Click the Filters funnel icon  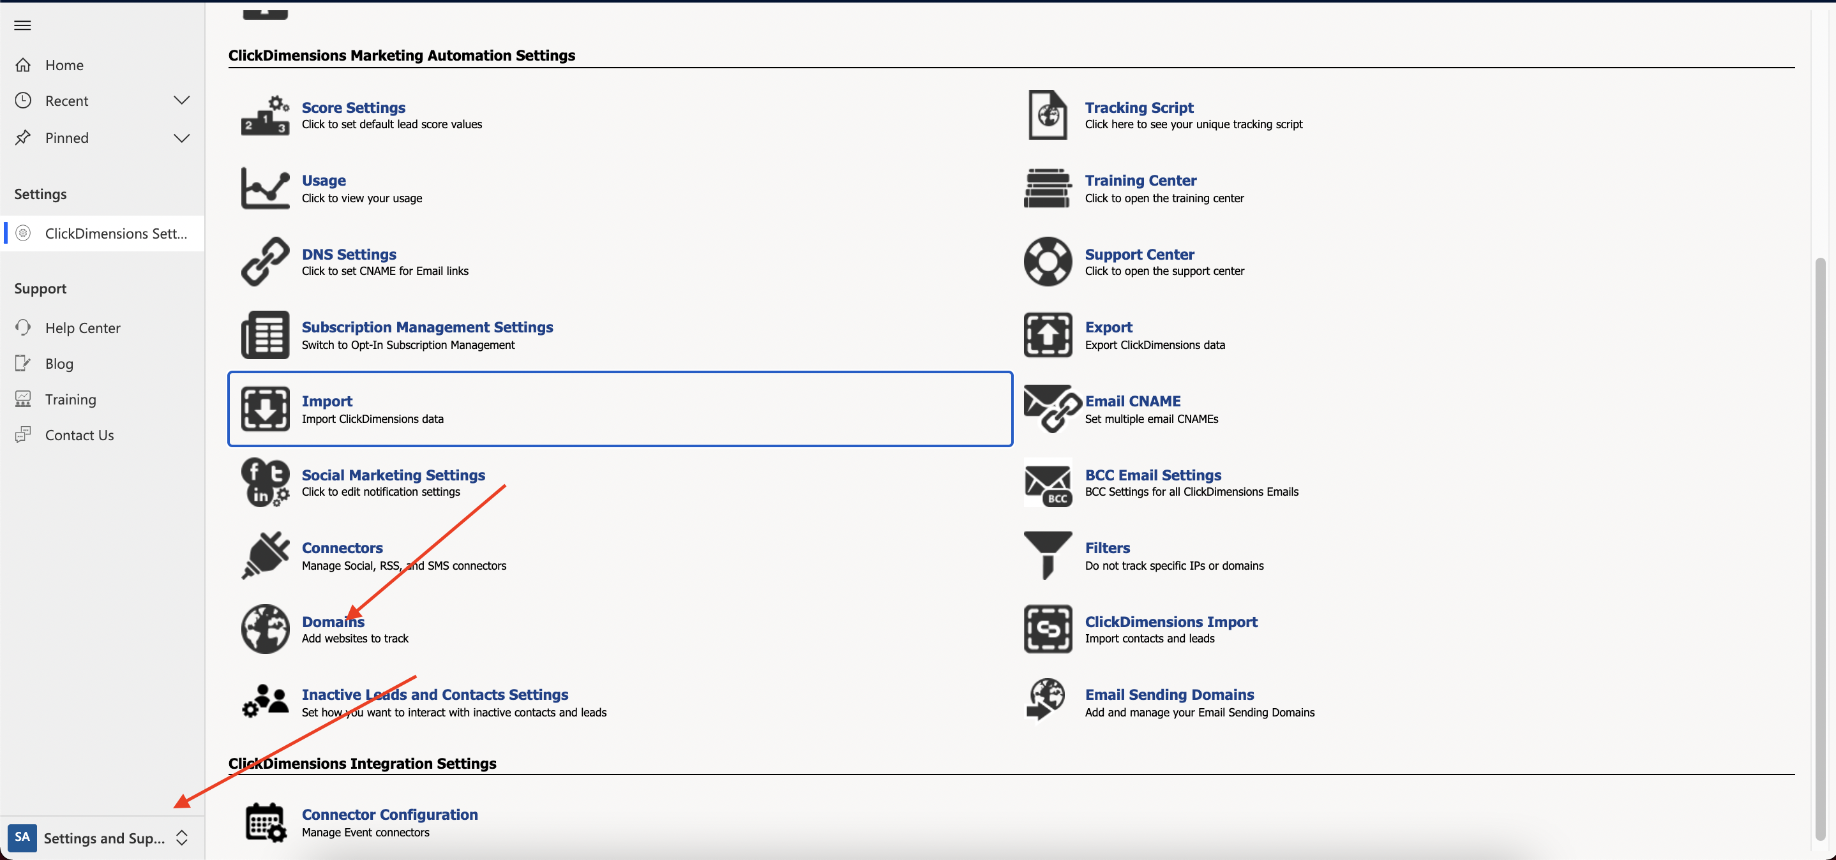pyautogui.click(x=1048, y=555)
